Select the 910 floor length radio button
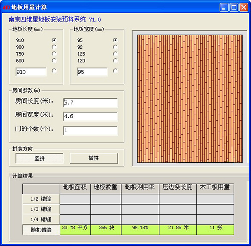The image size is (251, 246). 54,40
